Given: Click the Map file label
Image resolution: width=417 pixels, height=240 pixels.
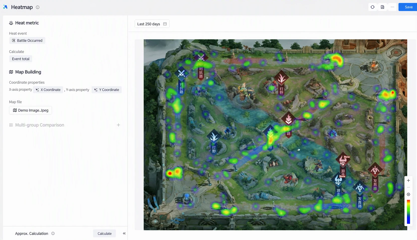Looking at the screenshot, I should (x=15, y=102).
